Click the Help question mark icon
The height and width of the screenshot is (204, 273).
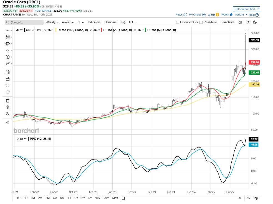pyautogui.click(x=257, y=15)
